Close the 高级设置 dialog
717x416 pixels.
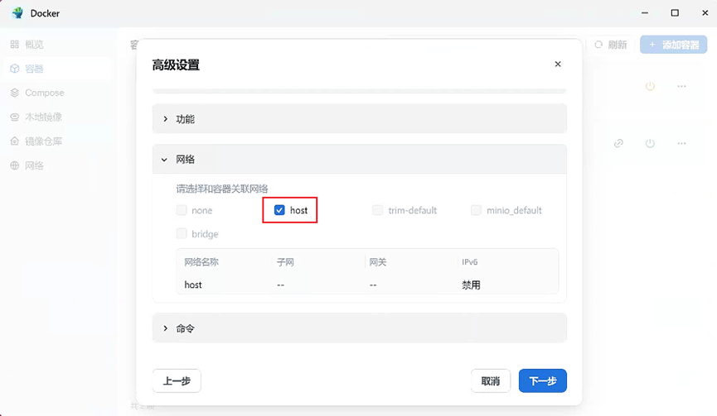pos(557,64)
